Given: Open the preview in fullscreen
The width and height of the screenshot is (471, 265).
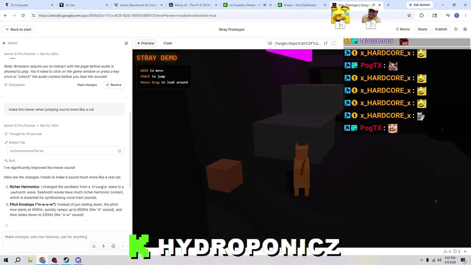Looking at the screenshot, I should coord(333,43).
